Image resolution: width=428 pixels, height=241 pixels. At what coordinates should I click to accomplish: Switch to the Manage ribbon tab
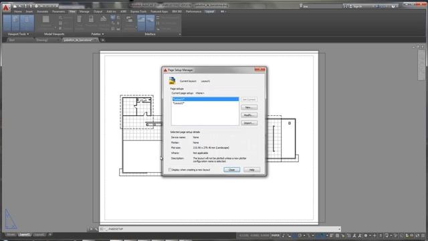tap(84, 11)
